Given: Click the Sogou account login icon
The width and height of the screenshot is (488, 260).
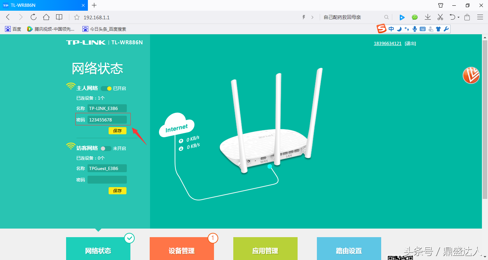Looking at the screenshot, I should click(x=431, y=29).
